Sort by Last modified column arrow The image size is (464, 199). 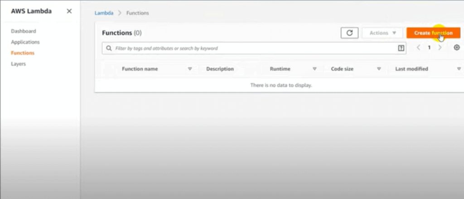(459, 69)
